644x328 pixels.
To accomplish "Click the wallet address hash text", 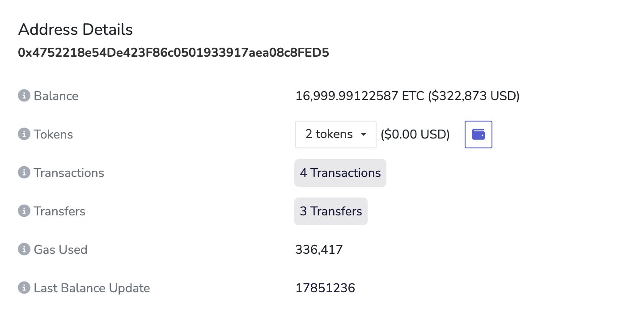I will point(174,53).
